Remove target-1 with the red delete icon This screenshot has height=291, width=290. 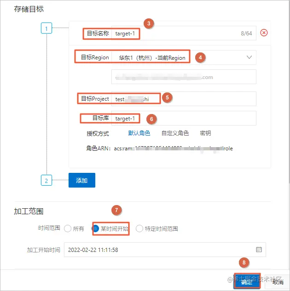(x=264, y=33)
